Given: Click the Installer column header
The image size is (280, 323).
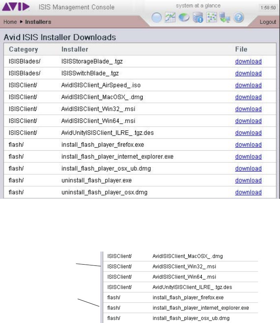Looking at the screenshot, I should click(75, 49).
